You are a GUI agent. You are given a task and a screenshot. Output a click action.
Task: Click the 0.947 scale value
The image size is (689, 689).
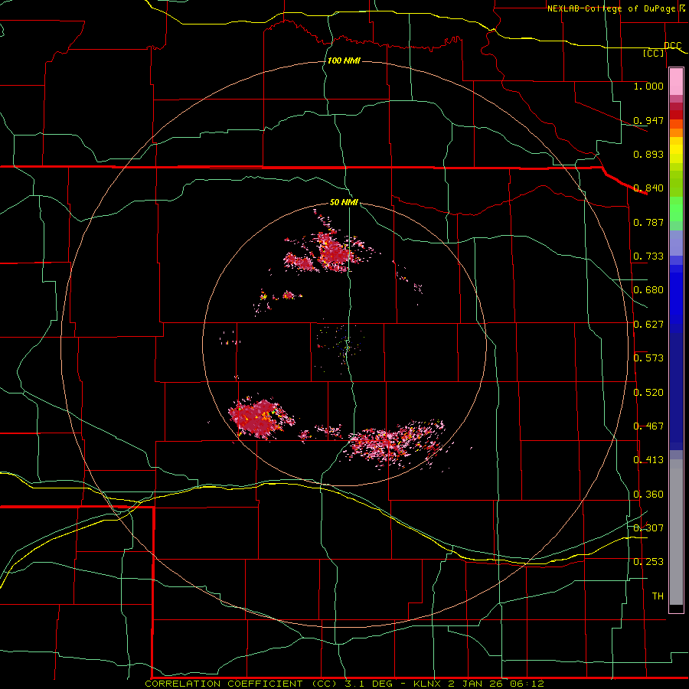pos(648,120)
